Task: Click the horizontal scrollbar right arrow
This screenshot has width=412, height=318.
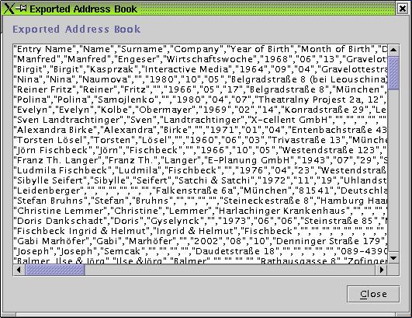Action: (381, 270)
